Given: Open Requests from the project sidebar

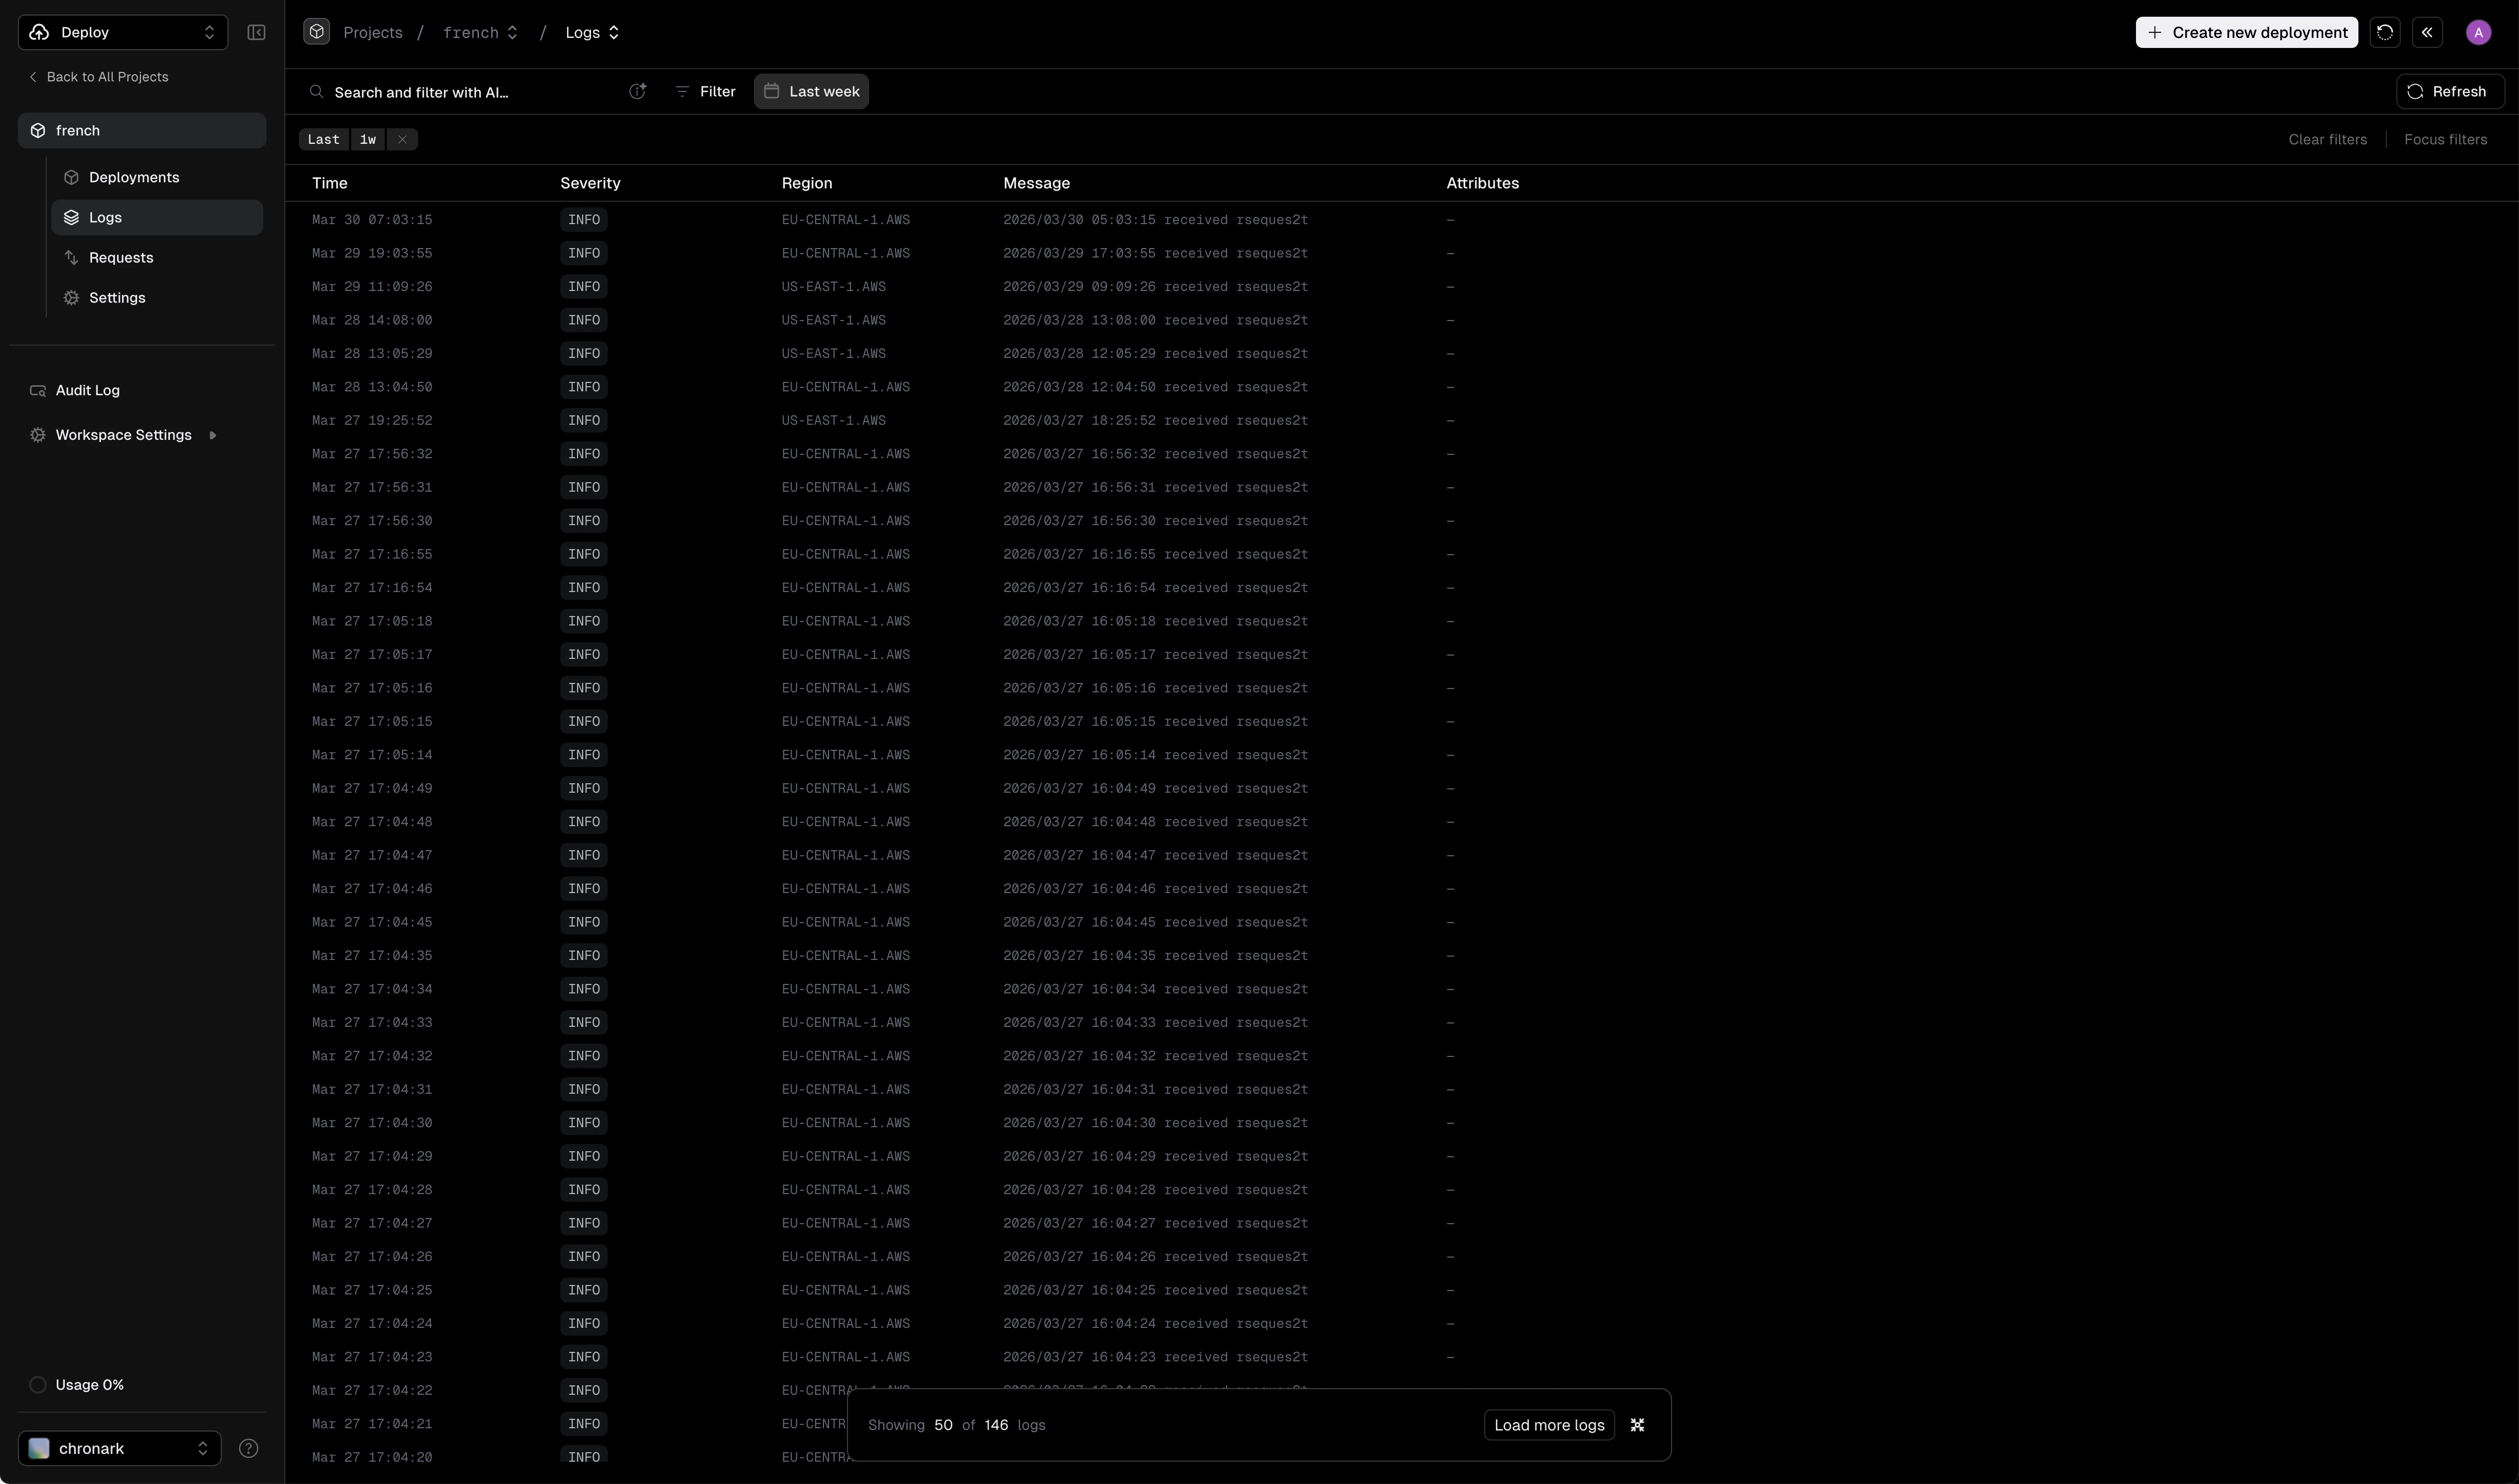Looking at the screenshot, I should tap(122, 257).
